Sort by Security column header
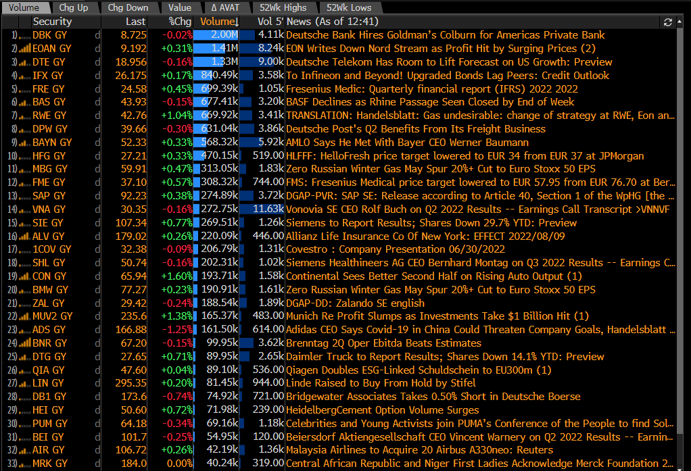 pos(52,22)
